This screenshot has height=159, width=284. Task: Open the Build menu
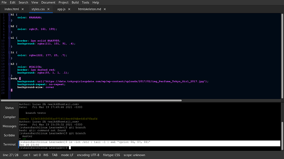[x=75, y=2]
